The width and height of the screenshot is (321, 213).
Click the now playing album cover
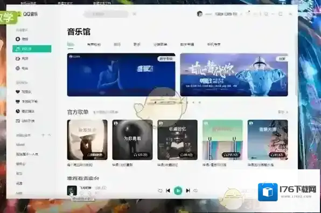[72, 190]
